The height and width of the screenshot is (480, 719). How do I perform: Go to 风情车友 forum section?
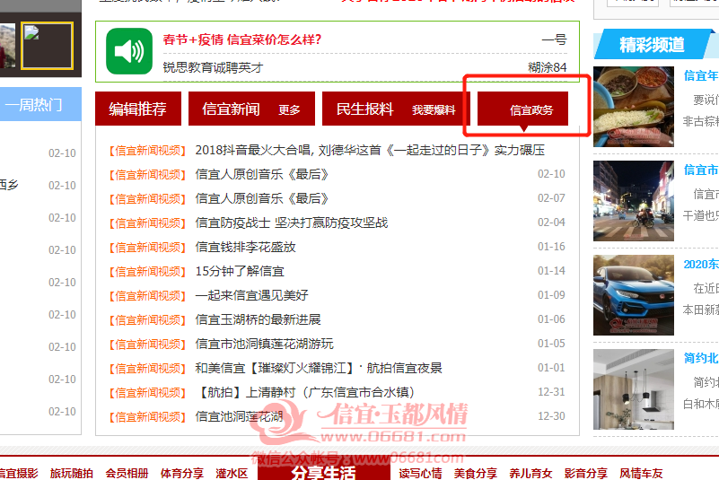642,473
